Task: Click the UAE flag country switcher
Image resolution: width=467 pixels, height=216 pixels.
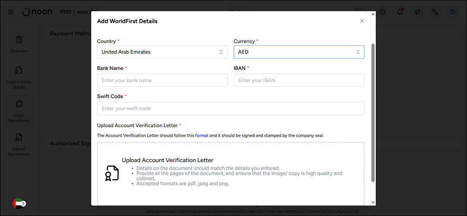Action: [x=19, y=203]
